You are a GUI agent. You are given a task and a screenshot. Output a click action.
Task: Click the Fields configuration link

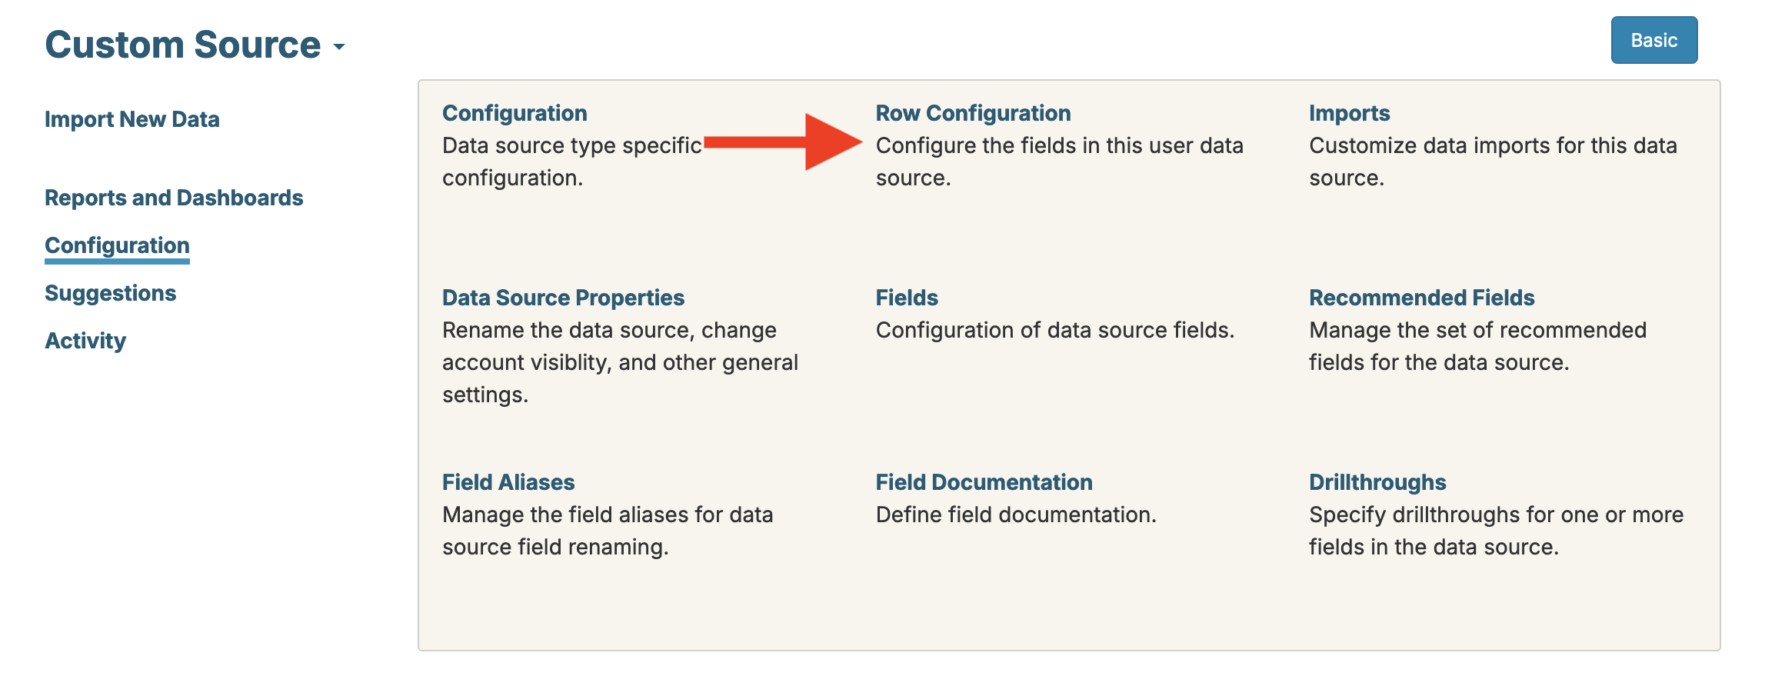click(907, 298)
